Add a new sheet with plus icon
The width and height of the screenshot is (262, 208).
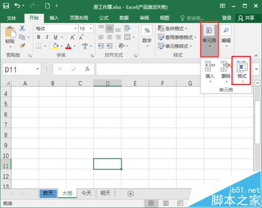(130, 194)
